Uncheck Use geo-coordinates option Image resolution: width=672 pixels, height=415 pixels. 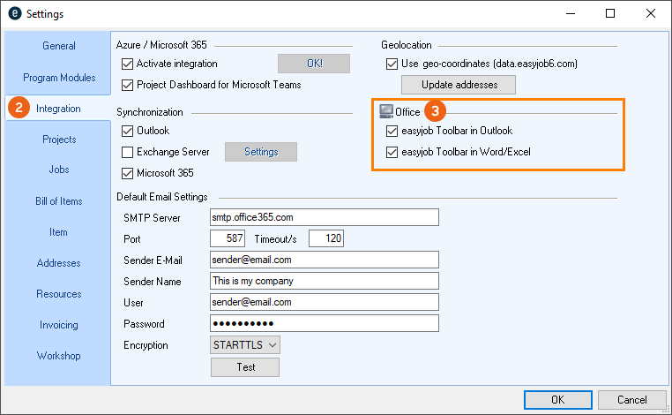click(392, 64)
